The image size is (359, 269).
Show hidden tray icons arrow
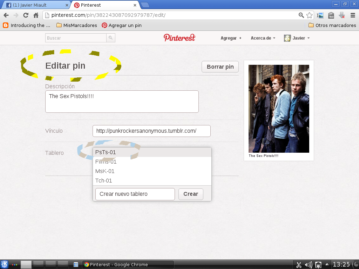pos(327,264)
